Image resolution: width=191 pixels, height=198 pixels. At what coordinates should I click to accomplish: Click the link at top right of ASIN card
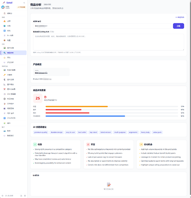click(180, 17)
